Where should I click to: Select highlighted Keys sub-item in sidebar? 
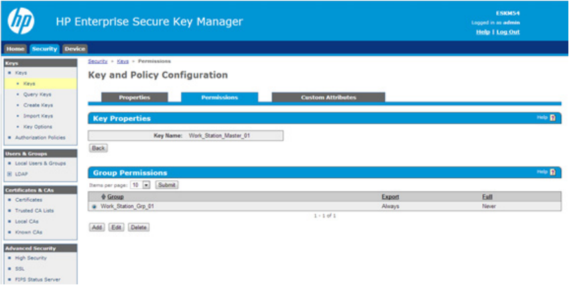(x=30, y=84)
